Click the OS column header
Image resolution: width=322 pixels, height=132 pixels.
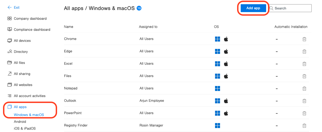[x=216, y=27]
